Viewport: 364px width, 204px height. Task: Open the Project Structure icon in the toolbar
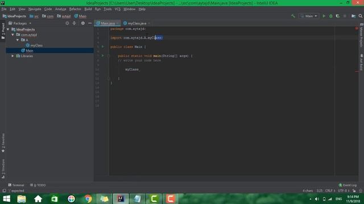click(x=353, y=16)
